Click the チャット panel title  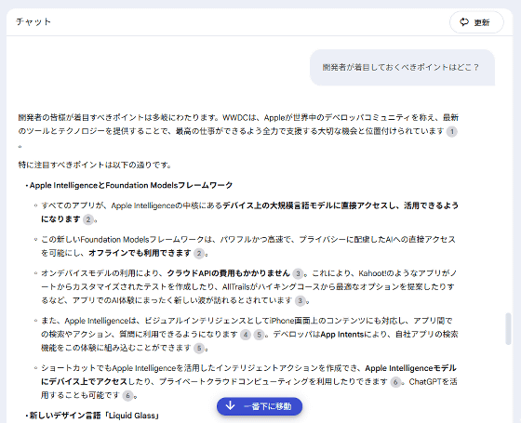pyautogui.click(x=33, y=22)
